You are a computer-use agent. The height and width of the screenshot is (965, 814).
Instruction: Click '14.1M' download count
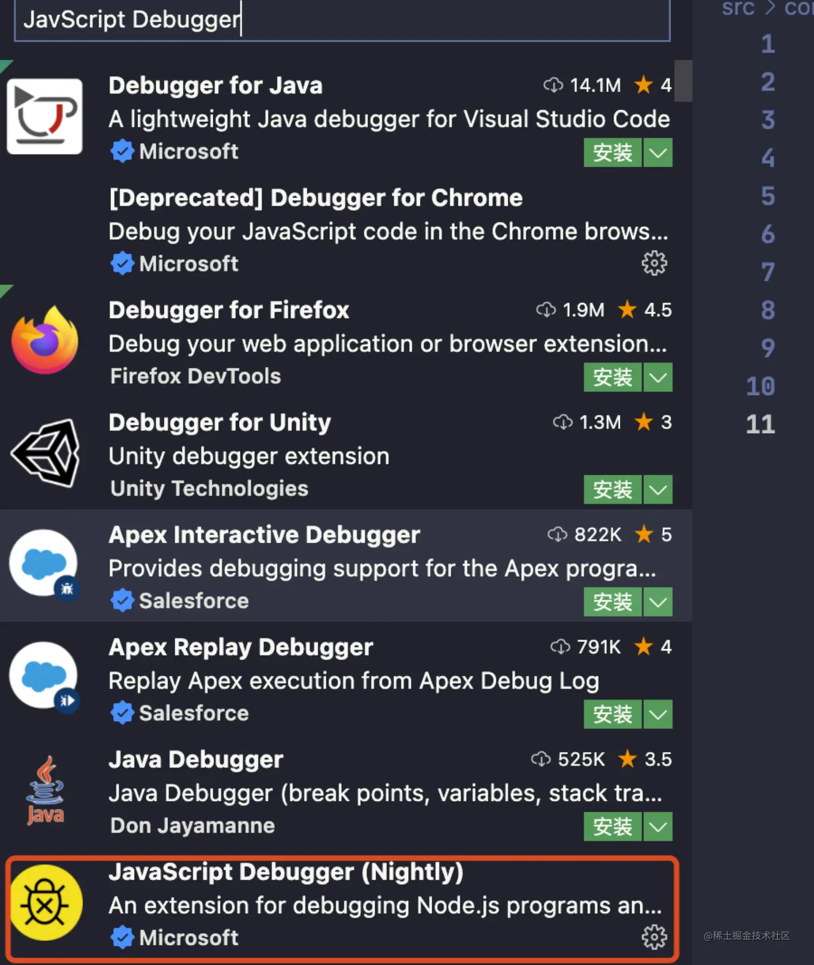(595, 85)
